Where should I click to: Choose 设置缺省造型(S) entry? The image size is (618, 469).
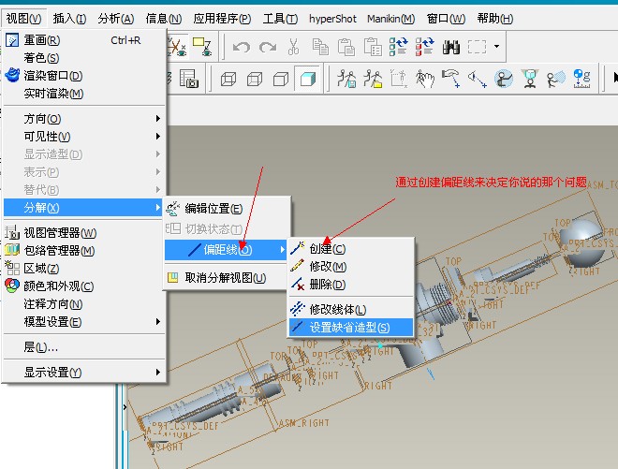tap(351, 327)
